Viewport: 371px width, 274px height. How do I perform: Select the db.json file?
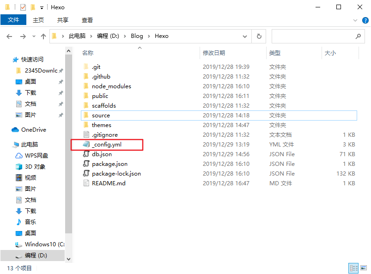(x=102, y=154)
